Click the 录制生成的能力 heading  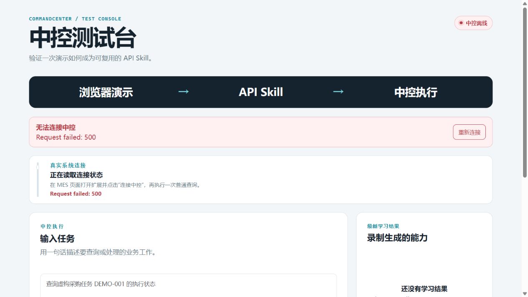[397, 238]
